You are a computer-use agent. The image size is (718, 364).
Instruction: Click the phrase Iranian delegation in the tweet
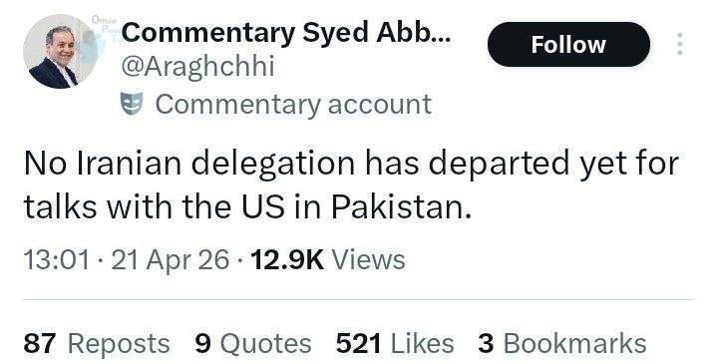pos(215,164)
